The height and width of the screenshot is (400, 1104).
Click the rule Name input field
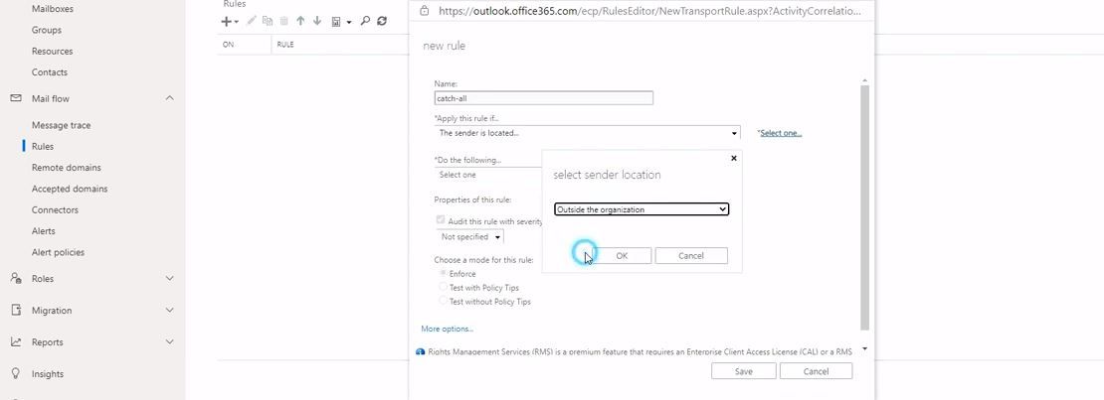(x=544, y=98)
